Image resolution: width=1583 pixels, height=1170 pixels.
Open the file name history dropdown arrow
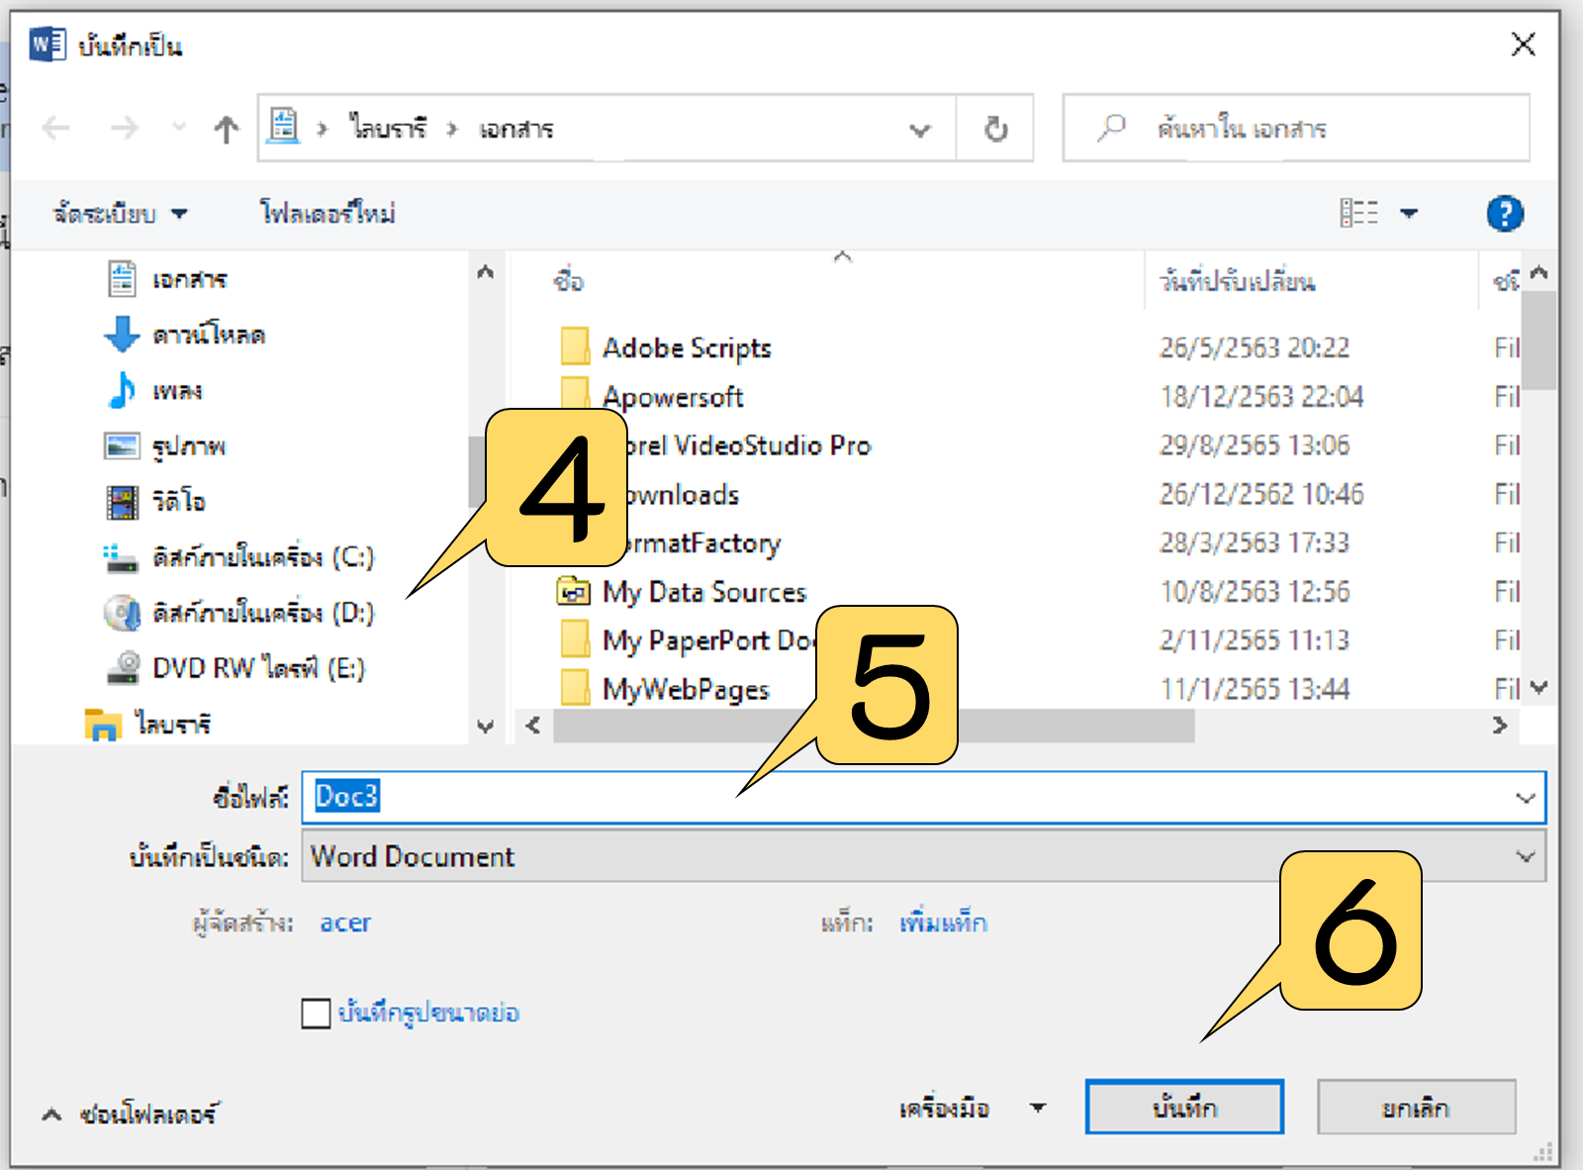[1525, 798]
